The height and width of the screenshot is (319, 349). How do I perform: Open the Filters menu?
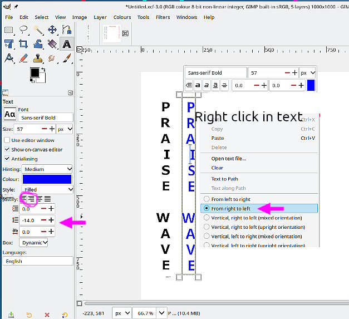163,17
